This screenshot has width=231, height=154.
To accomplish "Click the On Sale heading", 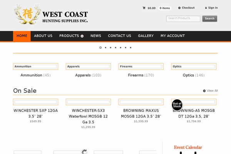I will [x=25, y=90].
